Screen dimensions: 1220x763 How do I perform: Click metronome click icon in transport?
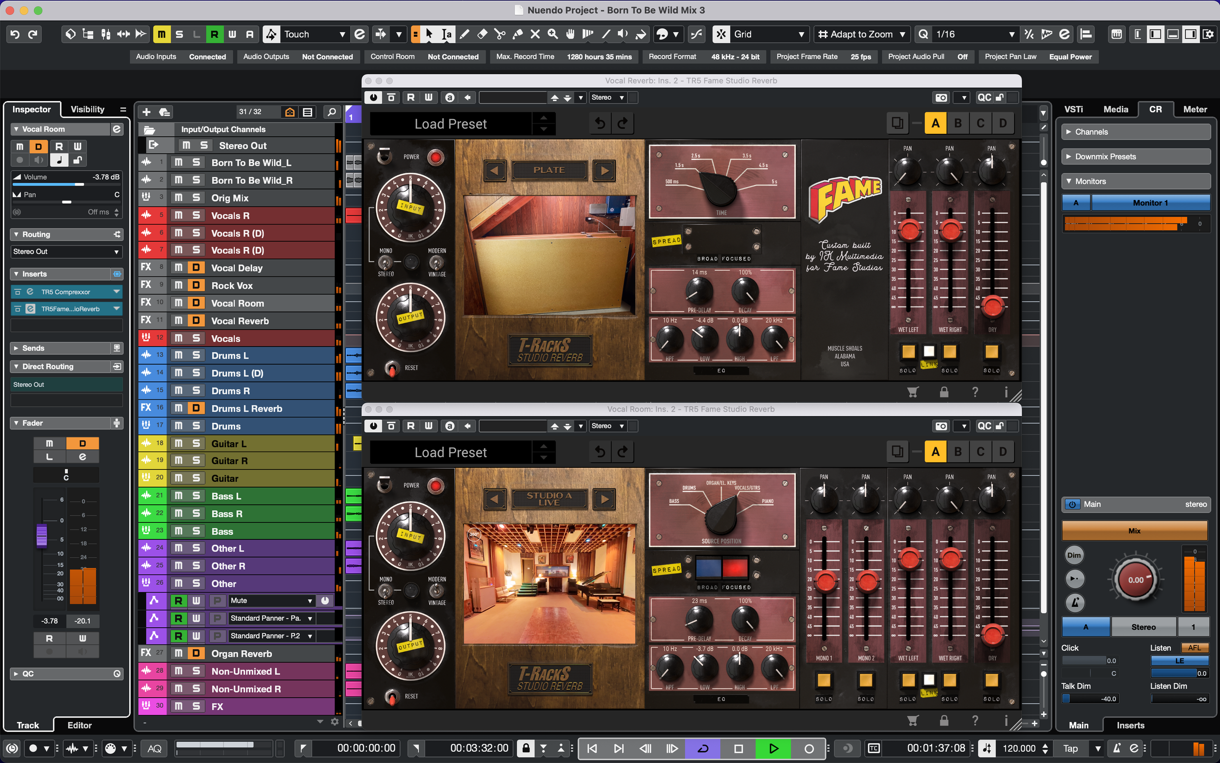point(1117,748)
